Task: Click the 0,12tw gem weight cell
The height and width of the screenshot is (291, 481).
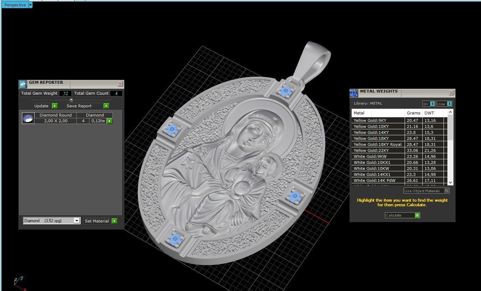Action: [98, 121]
